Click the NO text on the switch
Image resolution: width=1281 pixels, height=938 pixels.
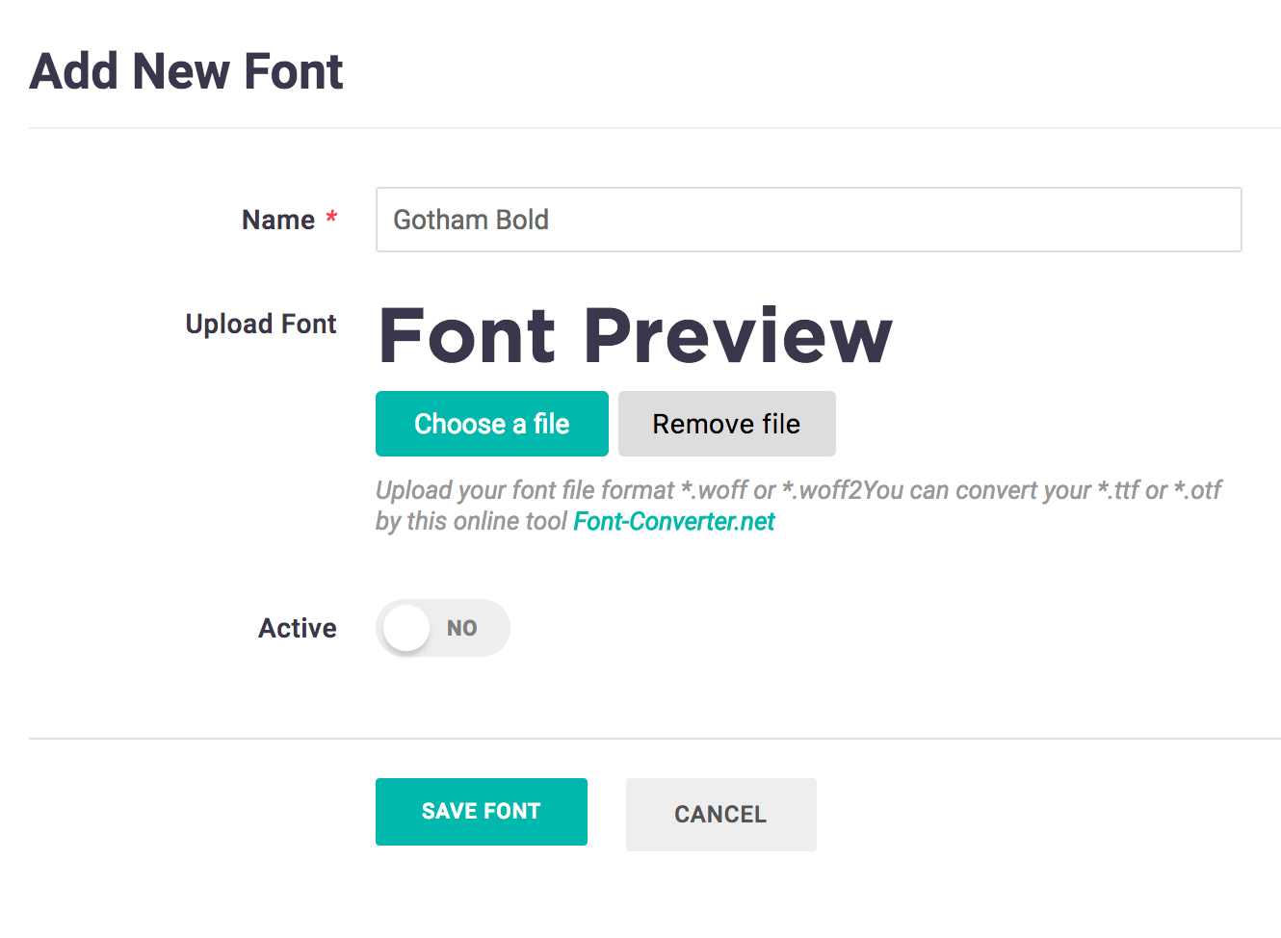pos(462,629)
